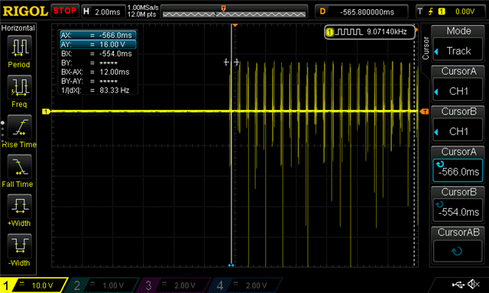Select the CursorA position -566.0ms field
This screenshot has height=293, width=489.
click(458, 171)
